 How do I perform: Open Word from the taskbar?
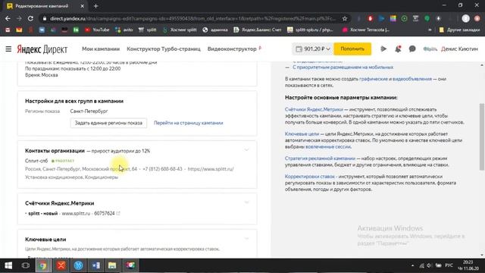[96, 265]
